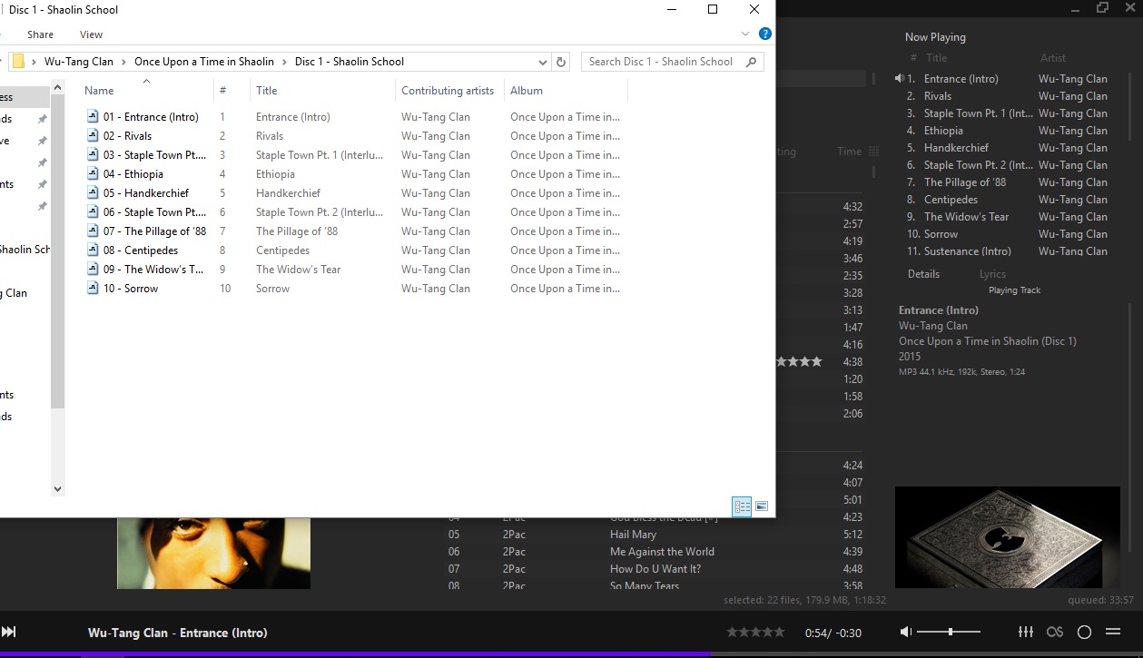1143x658 pixels.
Task: Open the Lyrics tab in Now Playing panel
Action: point(992,274)
